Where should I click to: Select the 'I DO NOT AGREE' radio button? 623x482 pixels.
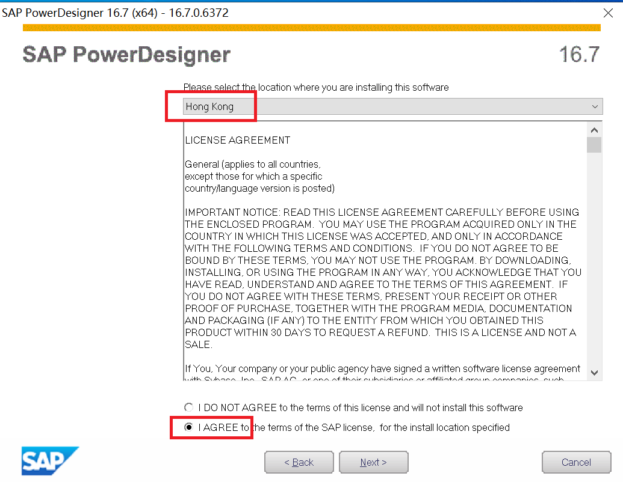[x=189, y=407]
